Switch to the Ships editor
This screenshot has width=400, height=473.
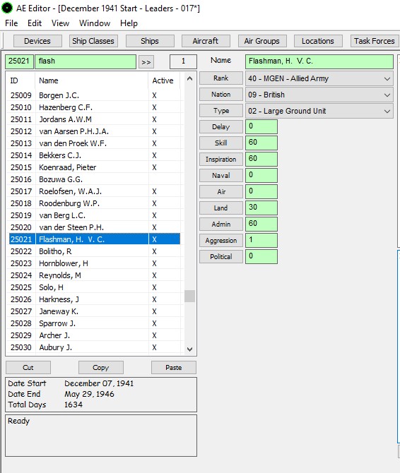[150, 41]
